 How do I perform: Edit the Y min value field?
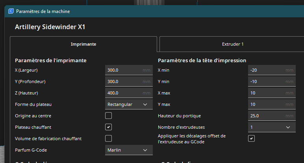coord(267,81)
